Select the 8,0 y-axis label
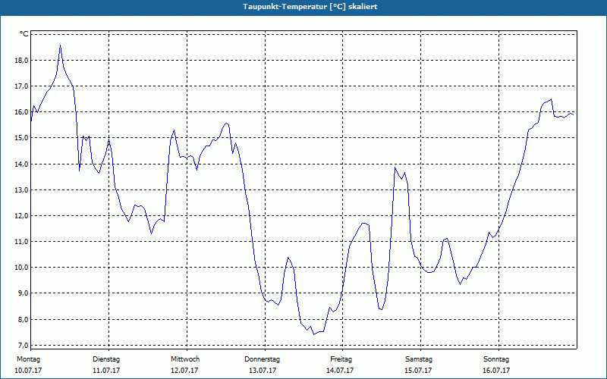Viewport: 607px width, 379px height. coord(24,319)
